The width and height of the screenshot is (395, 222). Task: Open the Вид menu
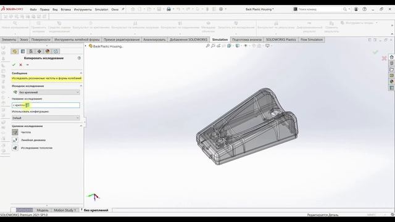[x=55, y=9]
